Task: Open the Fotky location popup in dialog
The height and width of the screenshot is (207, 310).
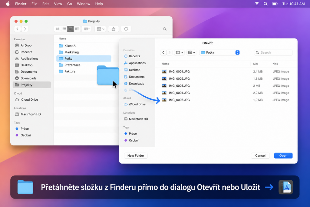Action: 220,52
